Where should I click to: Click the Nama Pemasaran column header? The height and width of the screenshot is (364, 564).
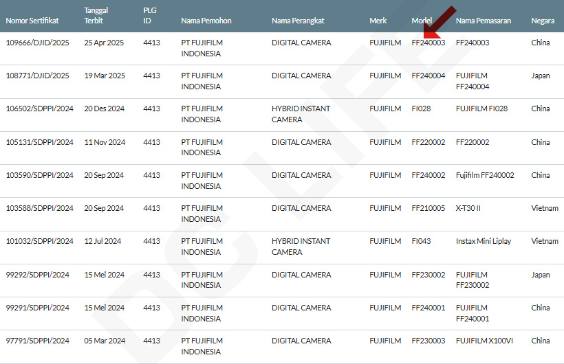484,21
